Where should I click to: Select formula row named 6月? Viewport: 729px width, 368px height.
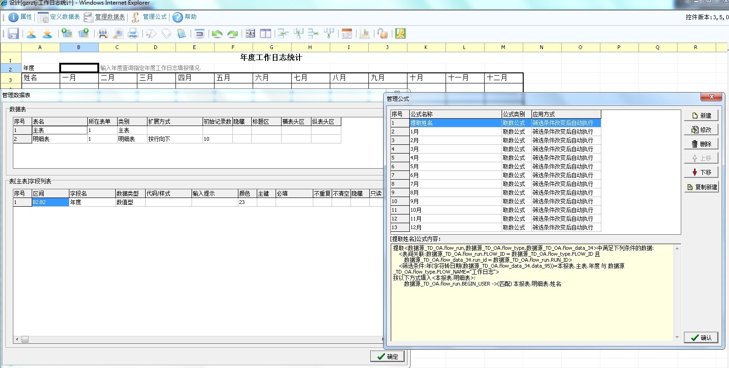point(496,175)
